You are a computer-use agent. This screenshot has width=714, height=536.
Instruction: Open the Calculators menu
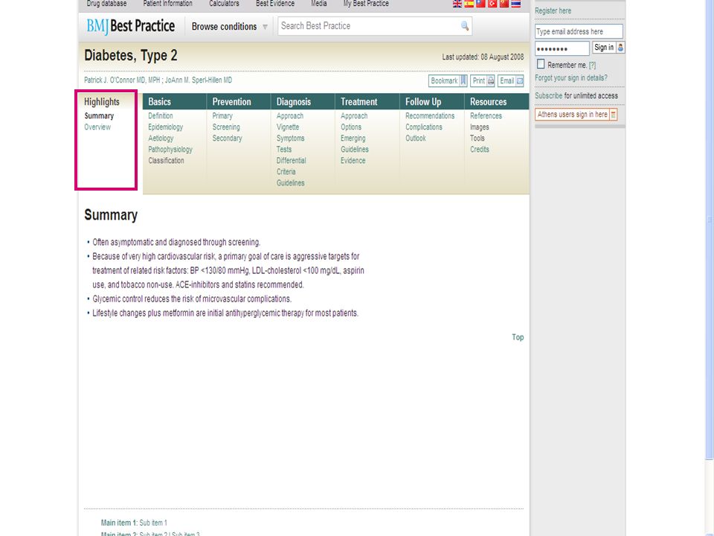(x=224, y=4)
